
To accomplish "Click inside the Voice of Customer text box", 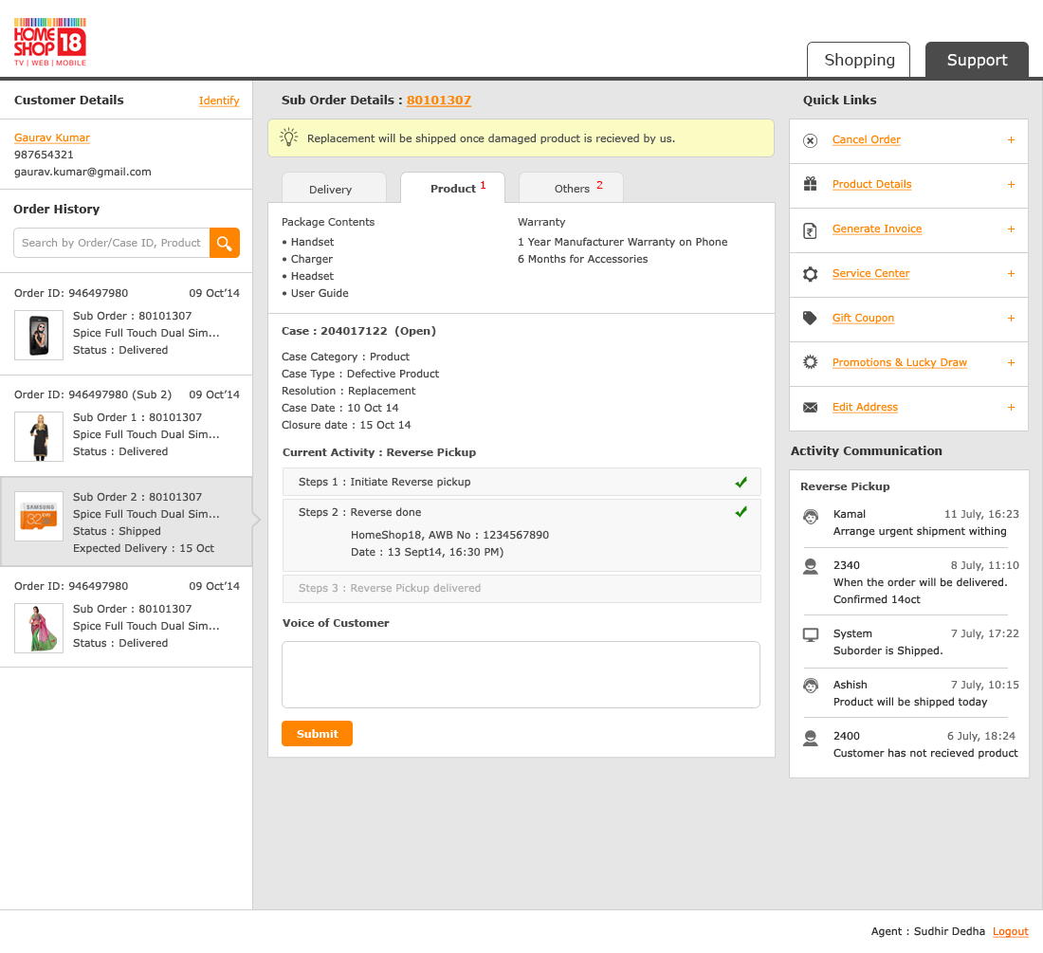I will (521, 674).
